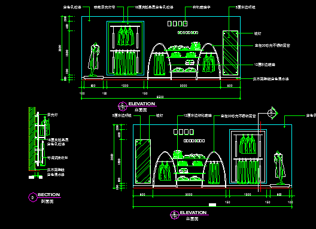Image resolution: width=316 pixels, height=229 pixels.
Task: Click the cyan wardrobe niche frame in elevation B
Action: click(248, 157)
